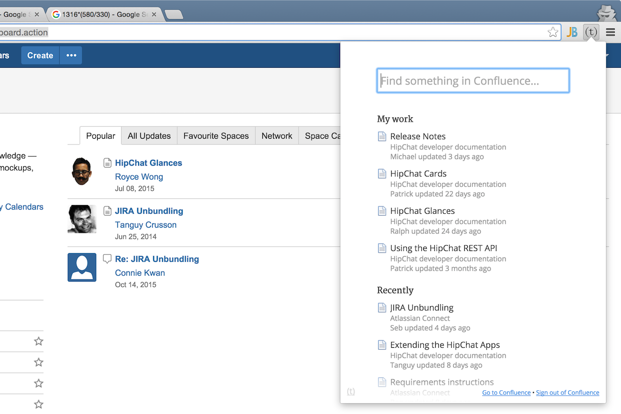Toggle the (t) Confluence extension button
621x414 pixels.
[591, 32]
